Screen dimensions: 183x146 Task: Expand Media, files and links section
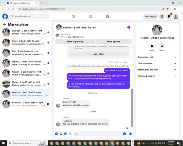point(157,70)
